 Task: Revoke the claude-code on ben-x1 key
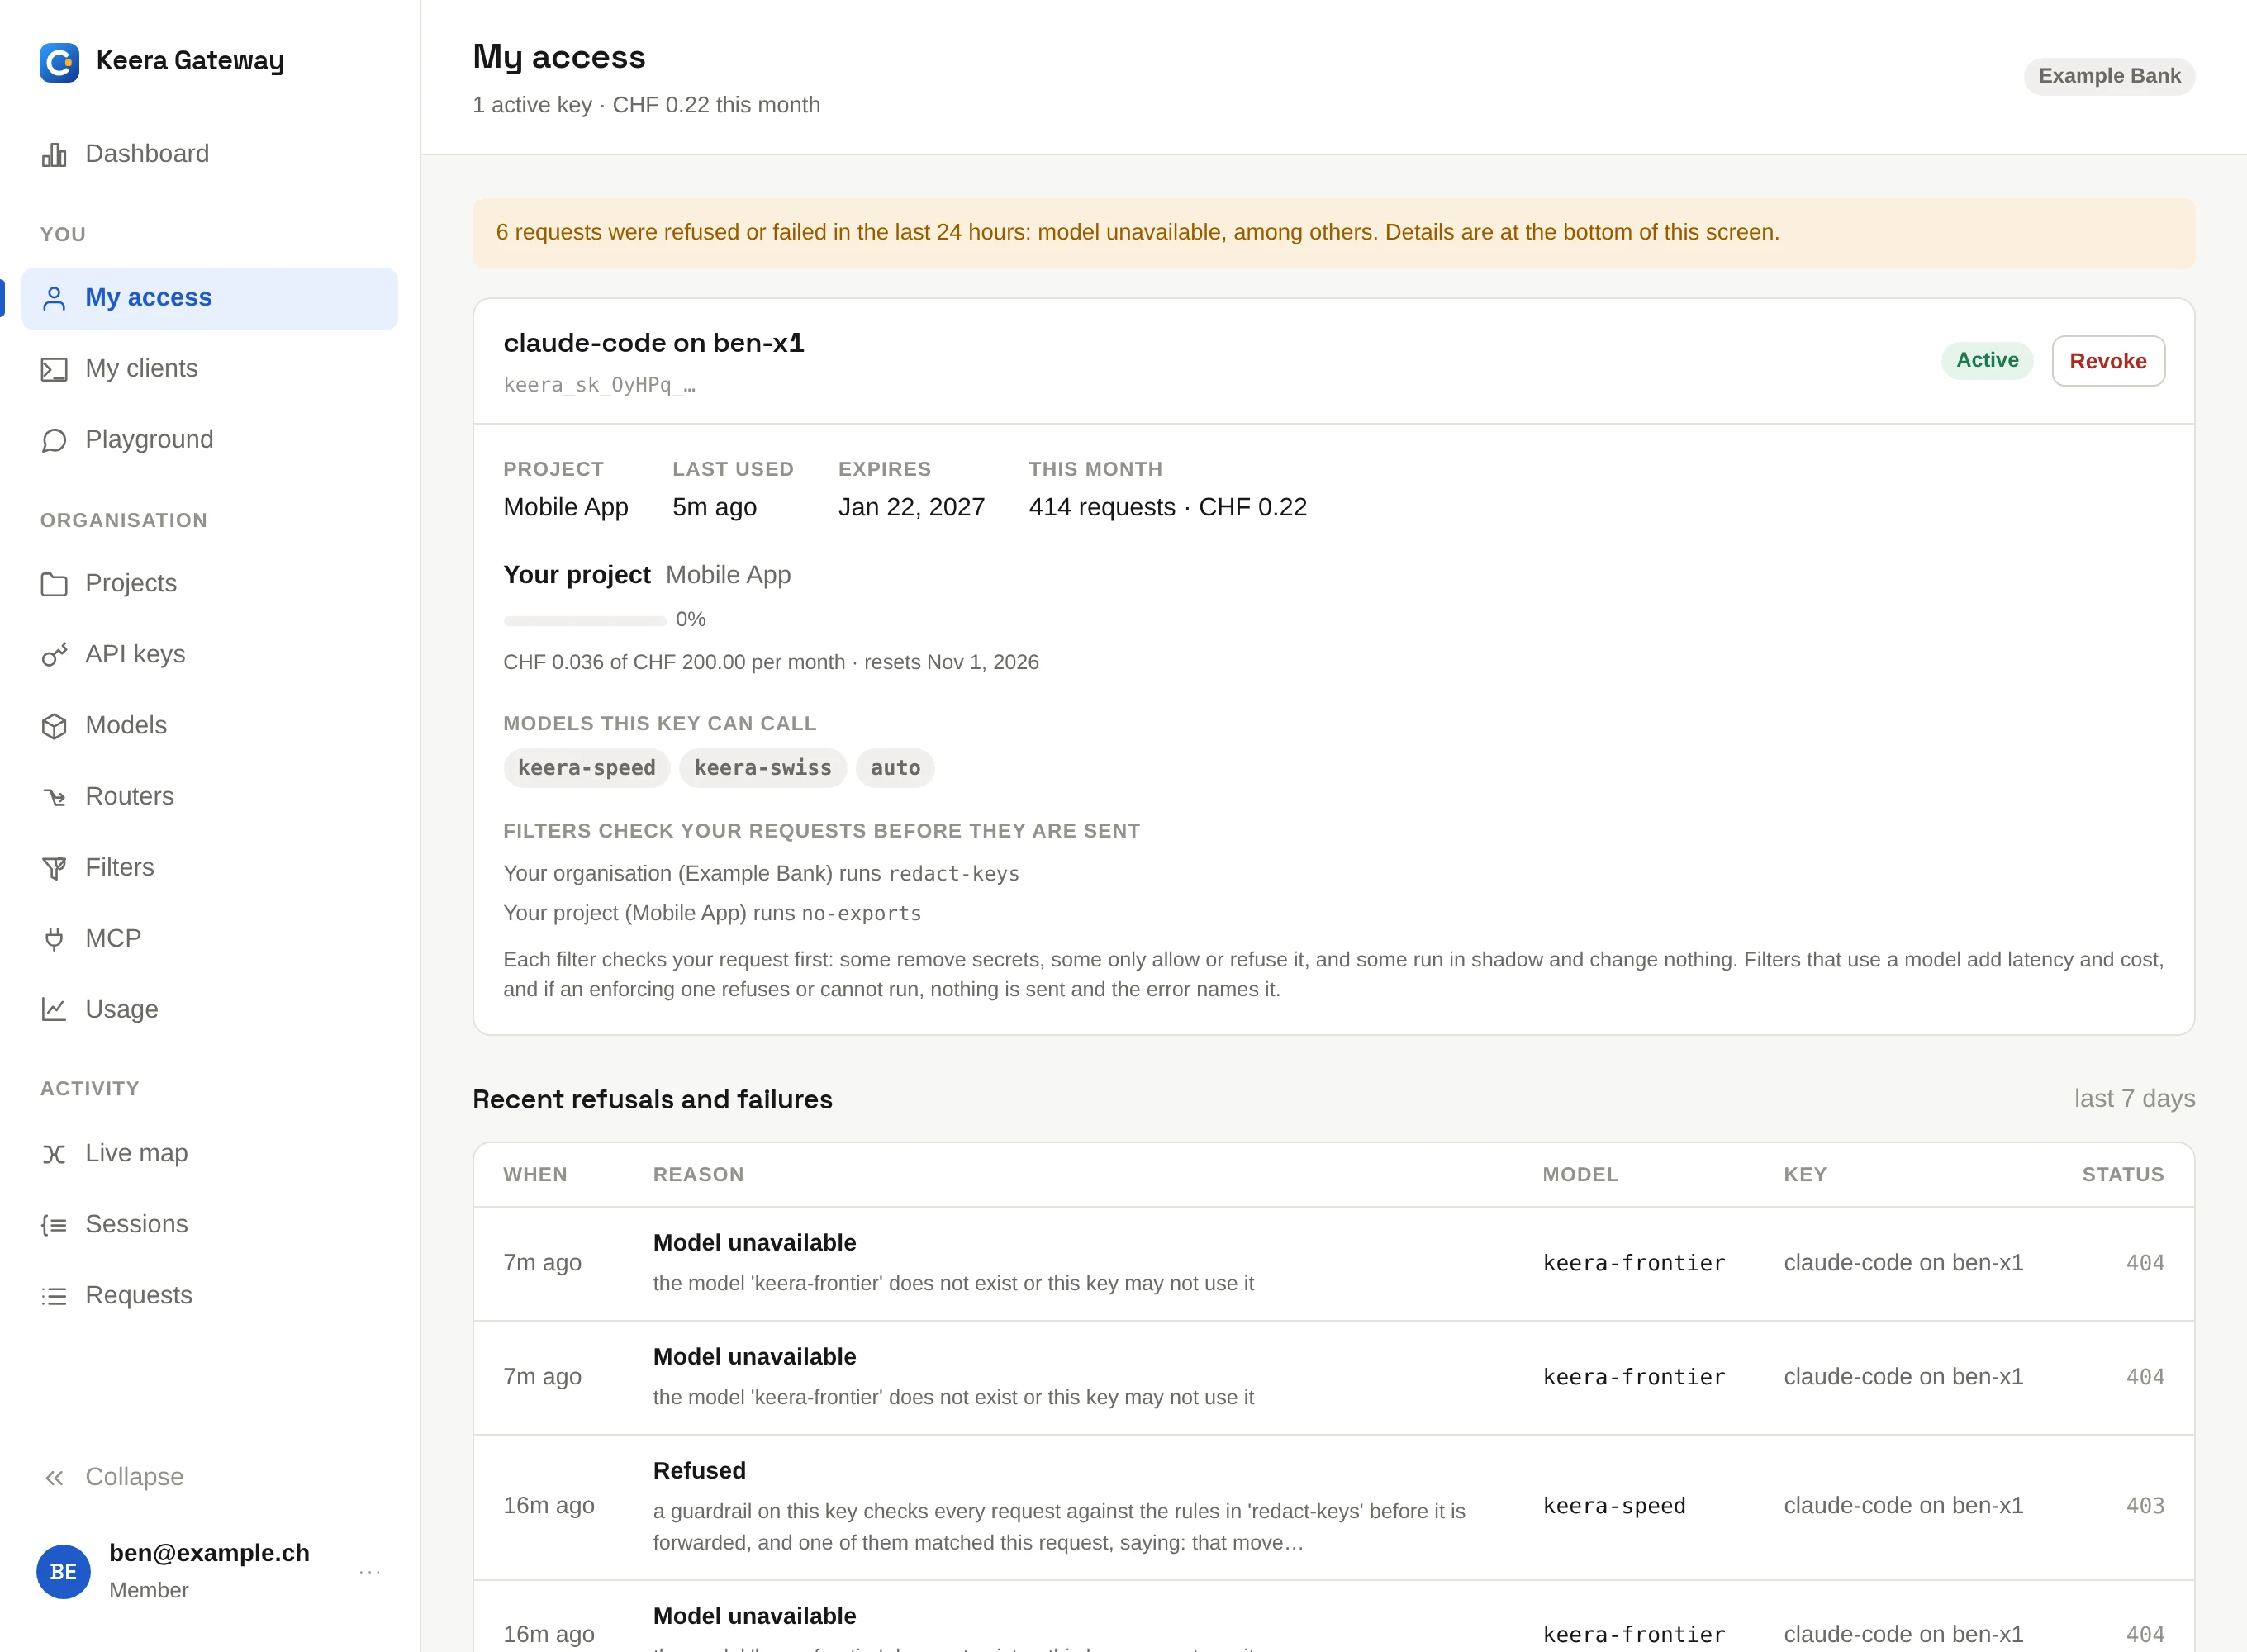coord(2108,361)
